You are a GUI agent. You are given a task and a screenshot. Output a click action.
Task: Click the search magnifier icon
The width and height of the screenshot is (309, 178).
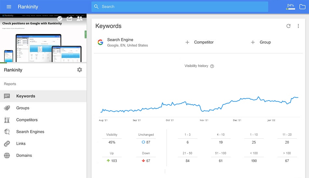[x=96, y=7]
